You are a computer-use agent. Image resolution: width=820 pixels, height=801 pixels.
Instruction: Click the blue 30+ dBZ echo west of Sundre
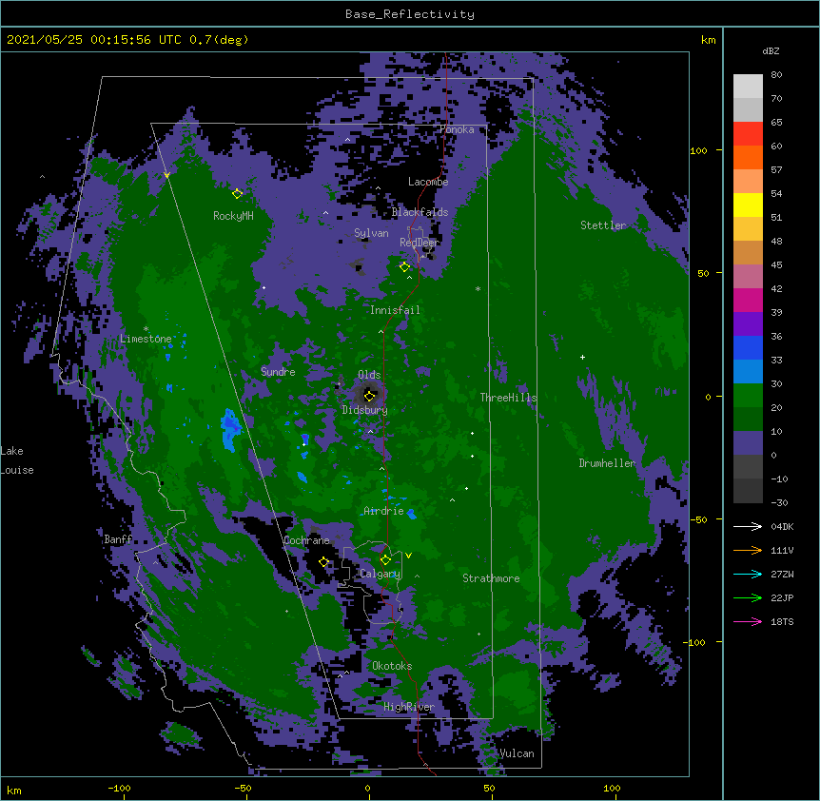(x=229, y=430)
